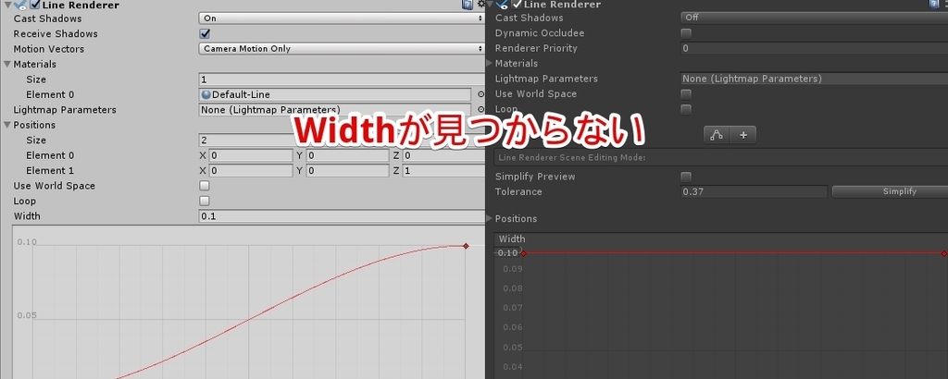Click Renderer Priority field showing 0
This screenshot has width=948, height=379.
[814, 48]
